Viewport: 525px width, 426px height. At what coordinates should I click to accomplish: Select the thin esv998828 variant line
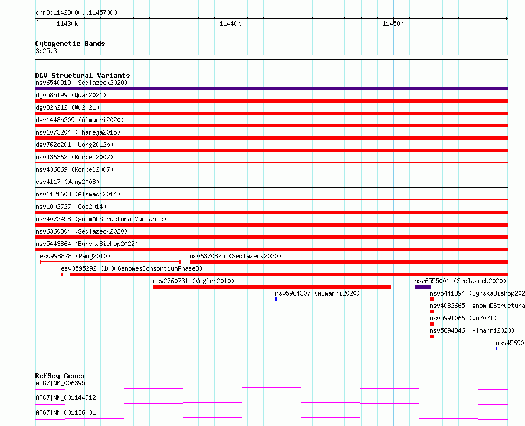(x=110, y=262)
